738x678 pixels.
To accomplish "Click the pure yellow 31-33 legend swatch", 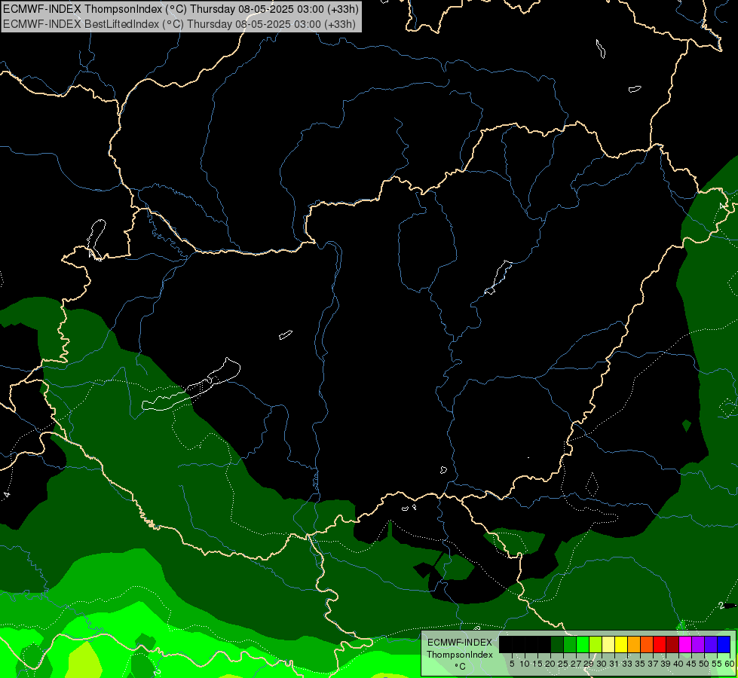I will (621, 644).
